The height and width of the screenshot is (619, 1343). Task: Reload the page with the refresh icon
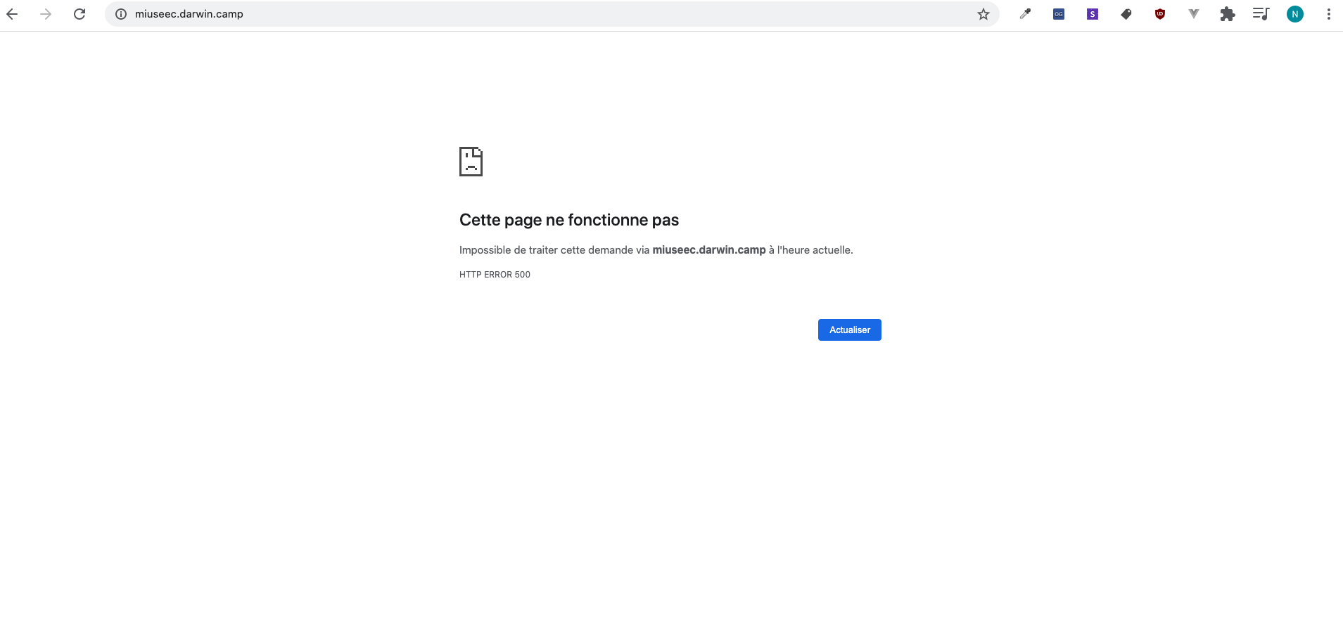click(79, 14)
